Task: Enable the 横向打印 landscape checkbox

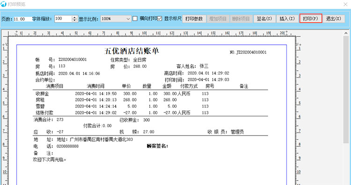Action: click(x=135, y=19)
